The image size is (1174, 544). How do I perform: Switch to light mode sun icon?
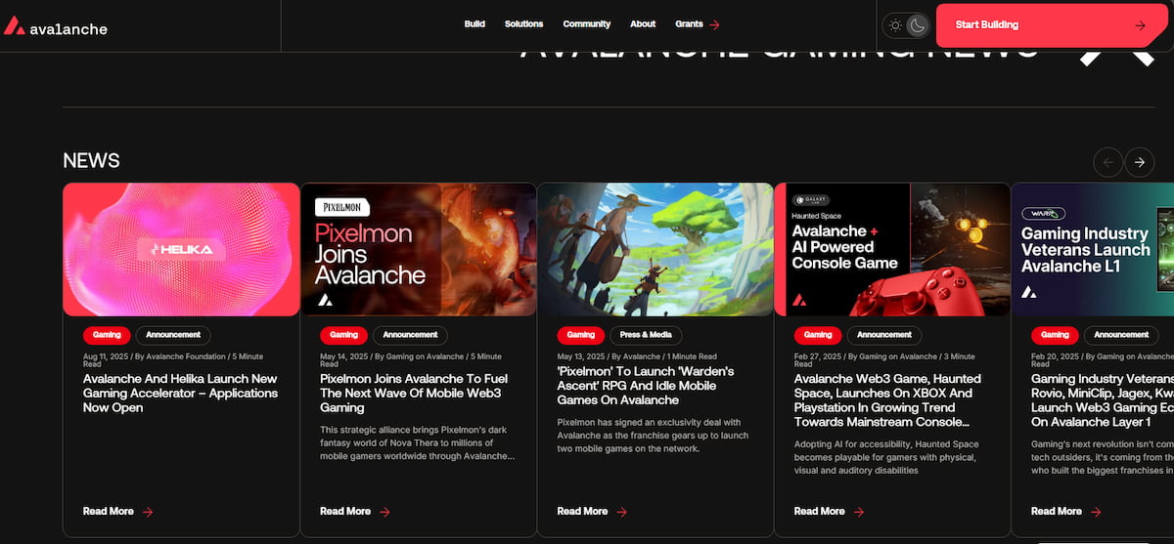[x=895, y=25]
